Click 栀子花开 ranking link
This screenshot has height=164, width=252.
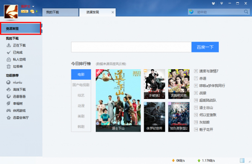point(206,130)
